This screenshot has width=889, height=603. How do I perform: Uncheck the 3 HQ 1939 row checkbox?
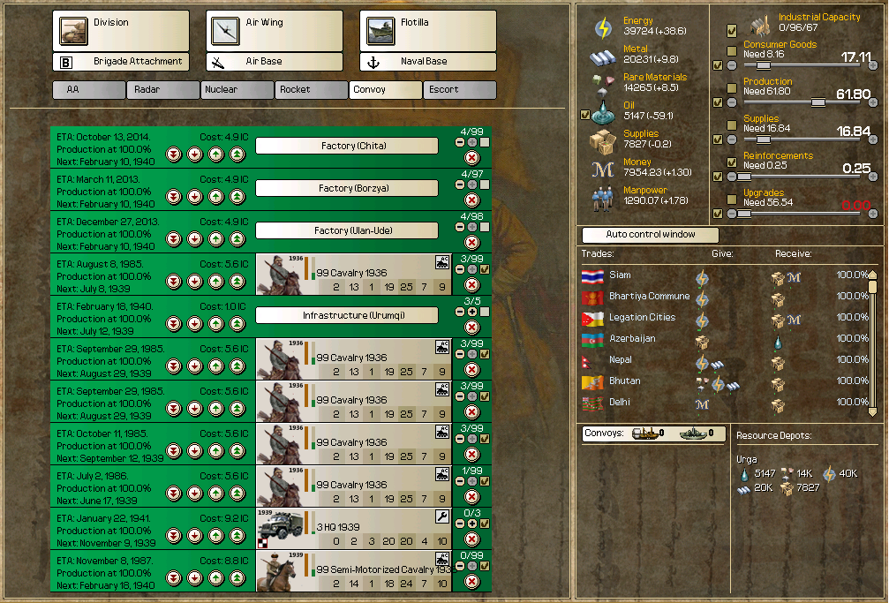pos(485,524)
